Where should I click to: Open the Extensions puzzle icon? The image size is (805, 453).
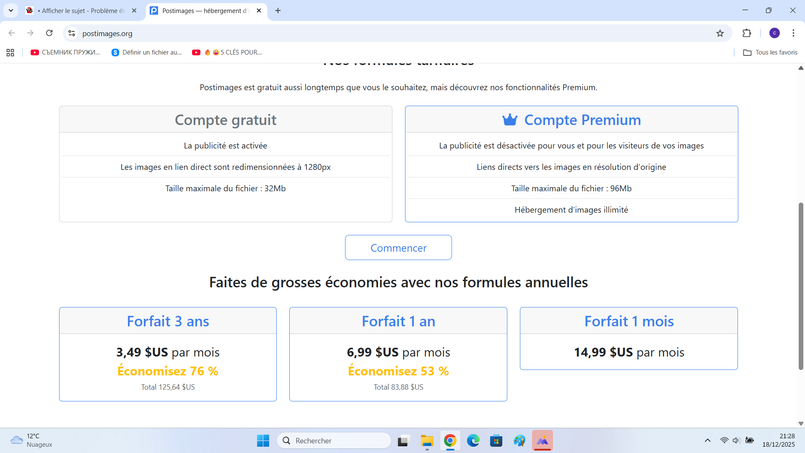tap(747, 33)
